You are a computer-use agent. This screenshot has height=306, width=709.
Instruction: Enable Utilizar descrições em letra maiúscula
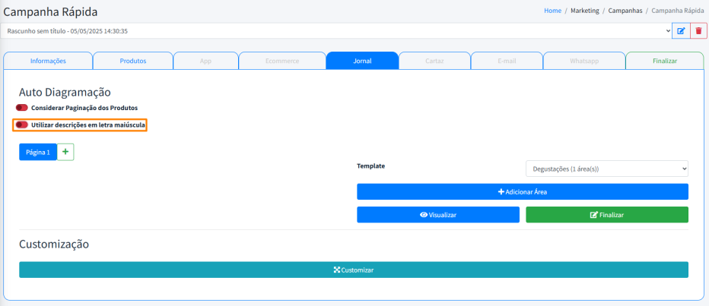pyautogui.click(x=22, y=125)
